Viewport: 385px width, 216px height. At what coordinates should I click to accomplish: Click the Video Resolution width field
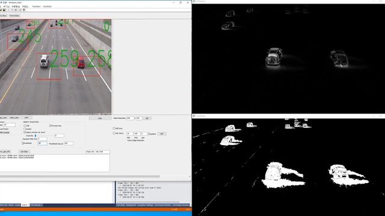tap(130, 118)
